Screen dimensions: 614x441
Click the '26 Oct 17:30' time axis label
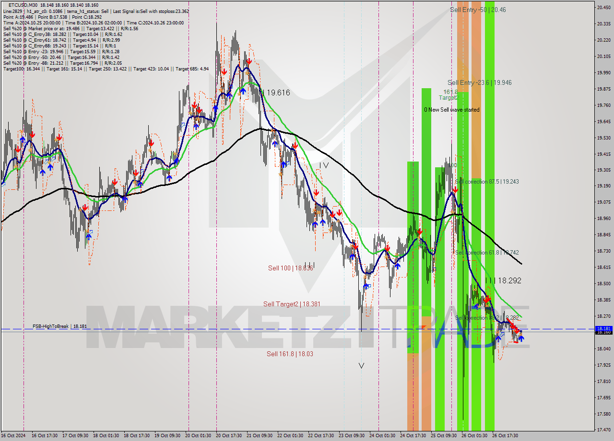pyautogui.click(x=505, y=436)
